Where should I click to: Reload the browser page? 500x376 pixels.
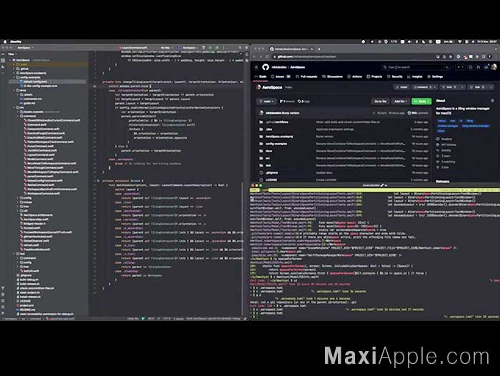point(267,56)
